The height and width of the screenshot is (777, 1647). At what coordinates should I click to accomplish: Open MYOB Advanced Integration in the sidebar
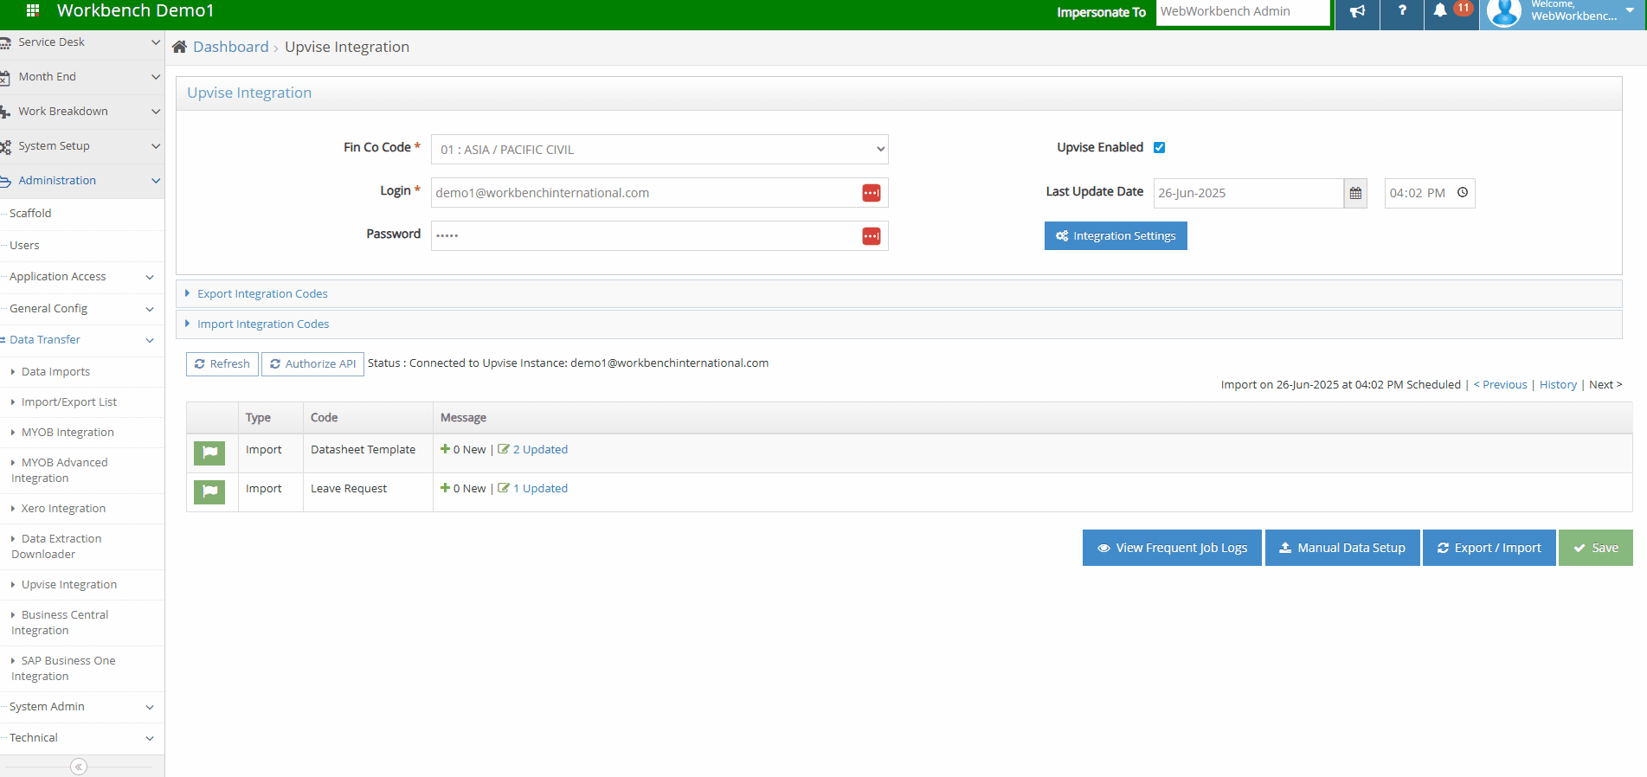(60, 470)
